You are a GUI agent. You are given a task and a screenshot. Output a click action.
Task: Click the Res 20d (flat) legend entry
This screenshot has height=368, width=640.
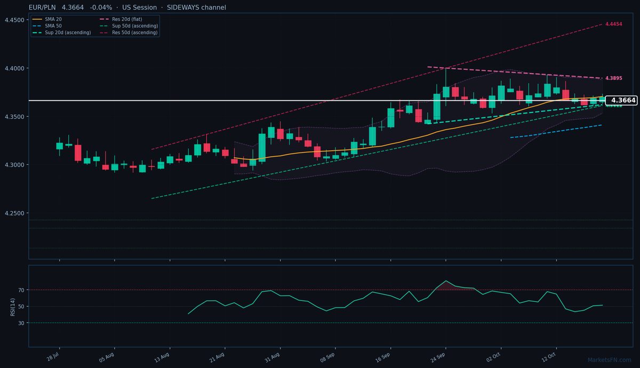pyautogui.click(x=121, y=19)
